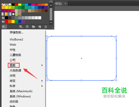
Task: Select the green foliage pattern swatch
Action: coord(16,14)
